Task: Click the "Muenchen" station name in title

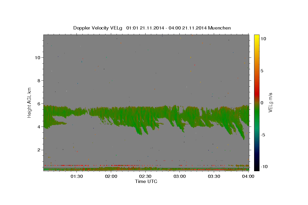Action: pos(219,28)
